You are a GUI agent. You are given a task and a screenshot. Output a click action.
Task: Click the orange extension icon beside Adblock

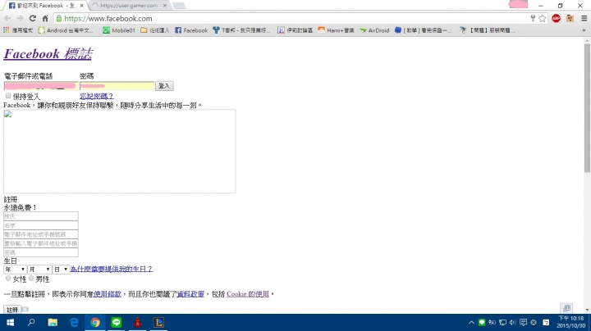(x=570, y=18)
